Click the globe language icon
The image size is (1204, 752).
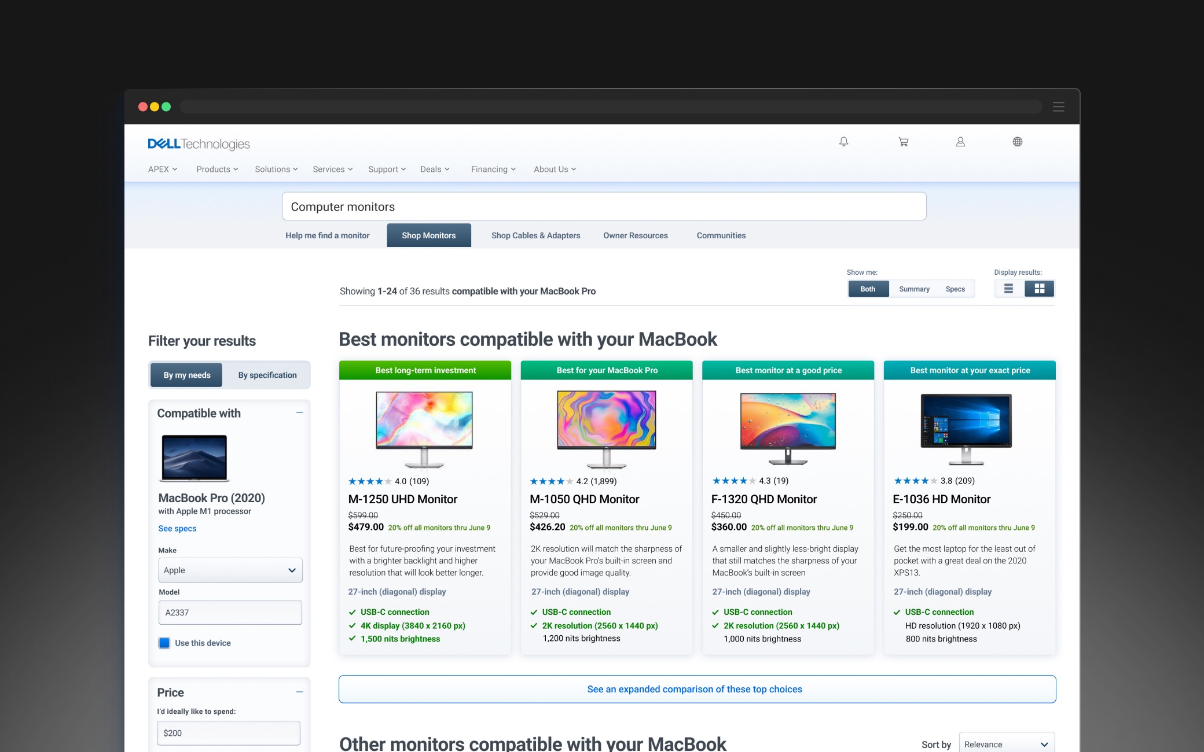pyautogui.click(x=1017, y=142)
